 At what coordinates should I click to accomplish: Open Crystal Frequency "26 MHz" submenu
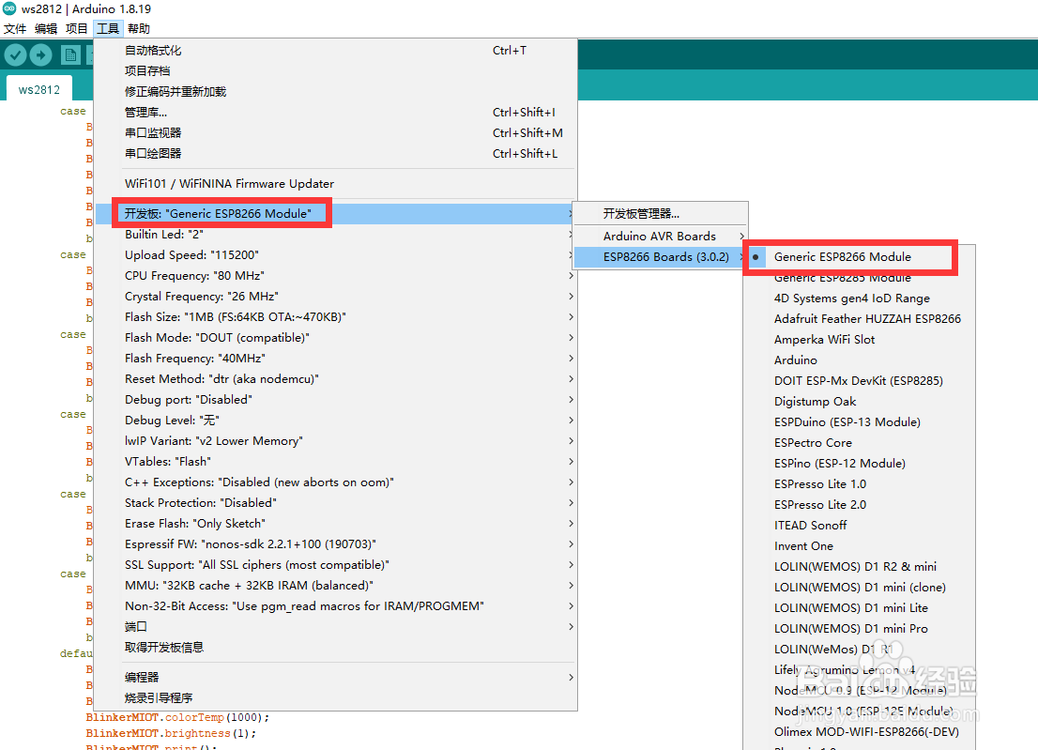(336, 296)
